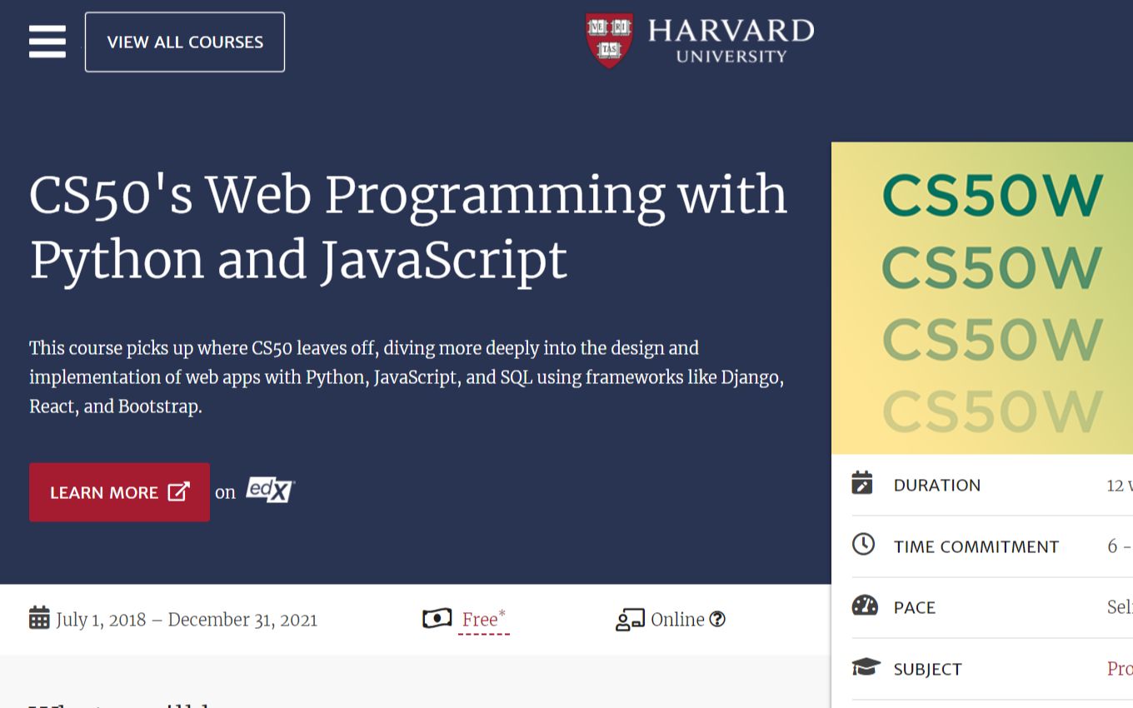Click the 'TIME COMMITMENT' label
This screenshot has width=1133, height=708.
pyautogui.click(x=976, y=547)
